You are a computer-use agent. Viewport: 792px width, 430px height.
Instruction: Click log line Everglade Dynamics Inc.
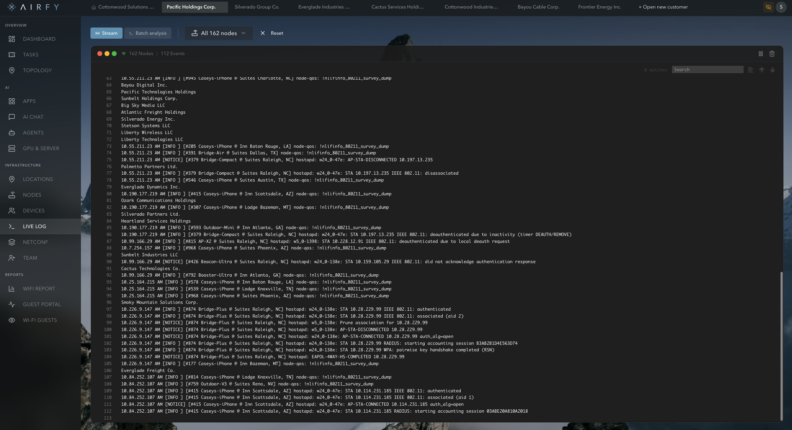coord(150,187)
